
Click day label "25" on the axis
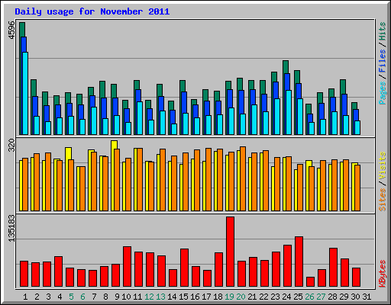click(298, 297)
